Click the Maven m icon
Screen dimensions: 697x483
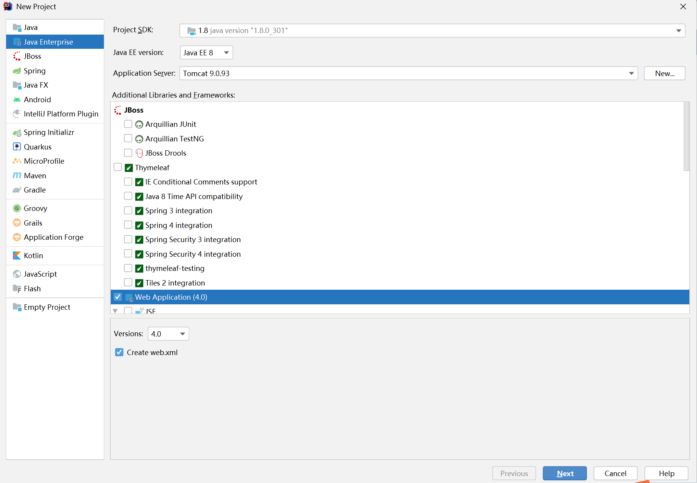17,176
